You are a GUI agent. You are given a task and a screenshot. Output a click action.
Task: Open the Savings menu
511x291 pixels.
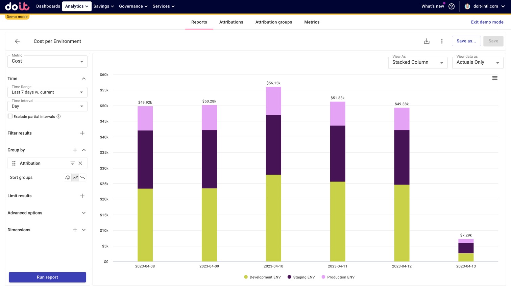pos(103,6)
